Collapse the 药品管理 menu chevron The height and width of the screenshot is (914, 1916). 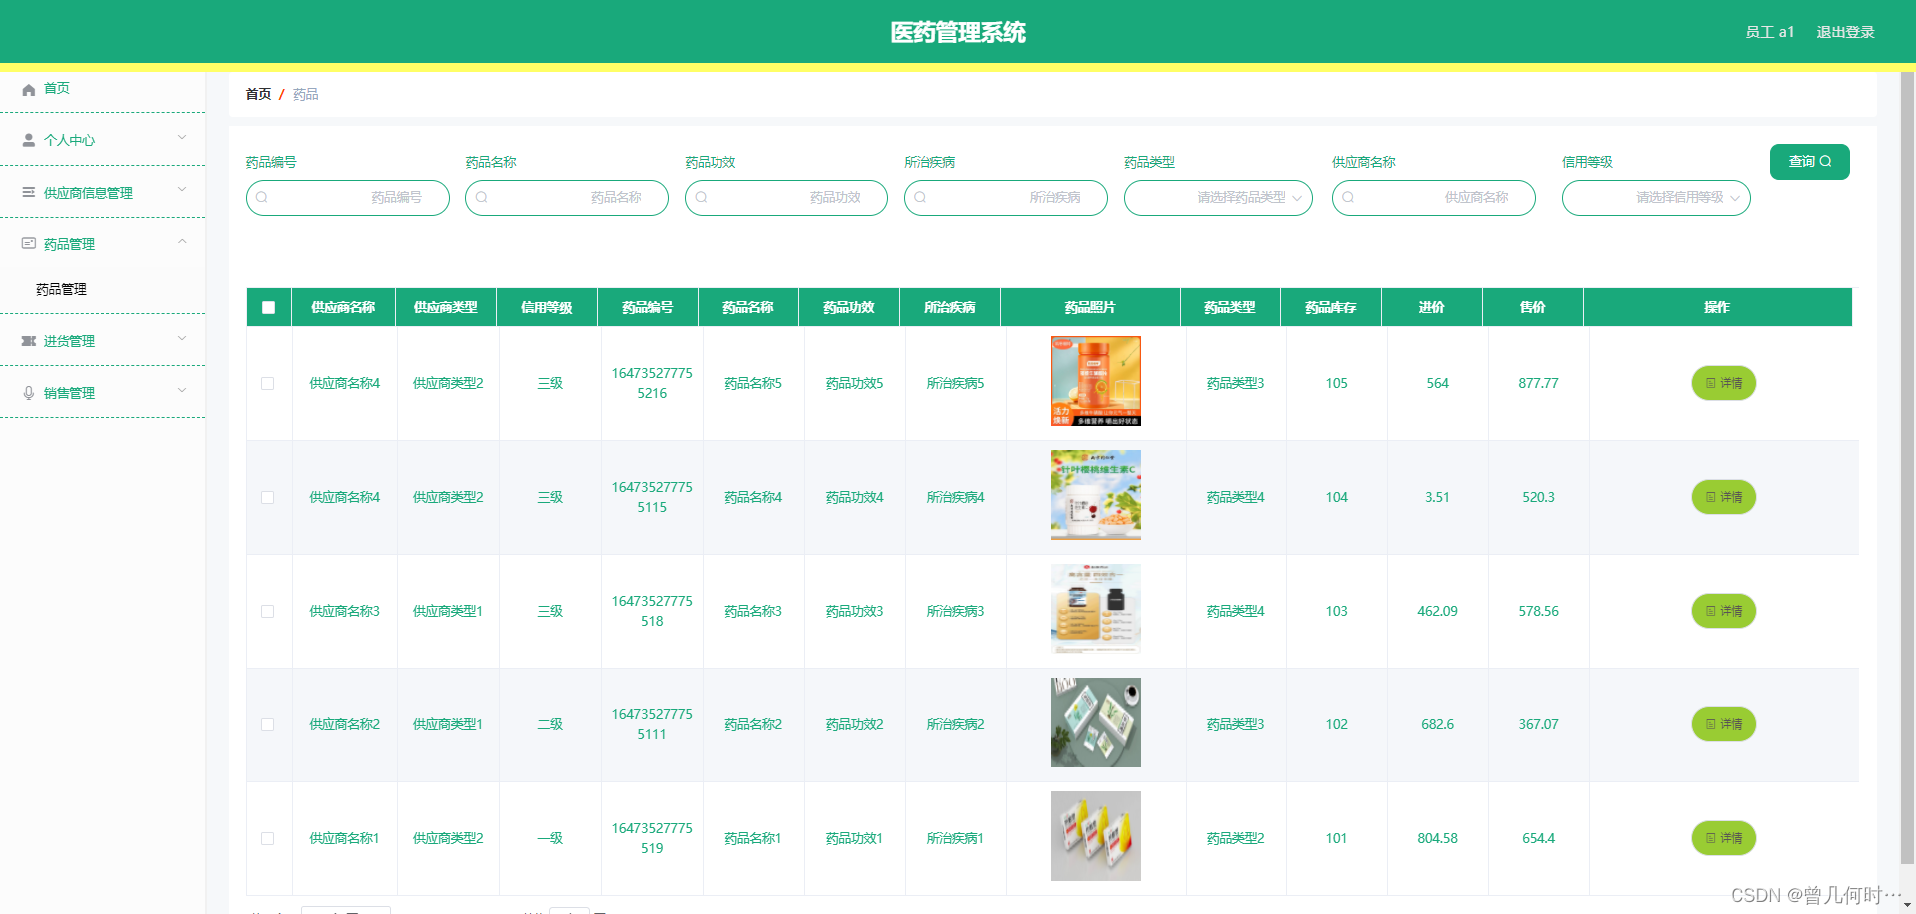182,241
